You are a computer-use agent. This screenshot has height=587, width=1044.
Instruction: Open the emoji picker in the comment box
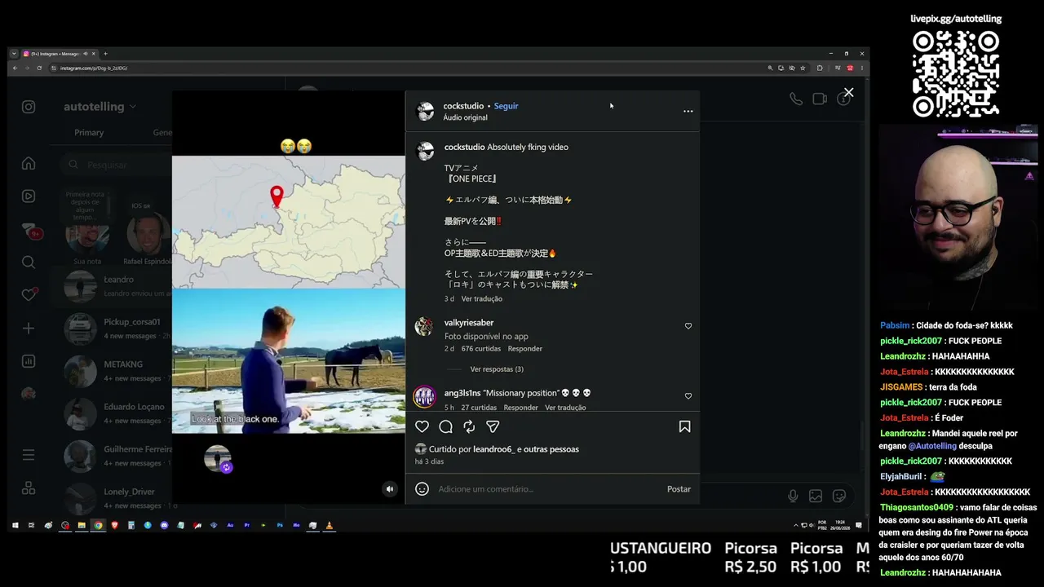tap(422, 489)
